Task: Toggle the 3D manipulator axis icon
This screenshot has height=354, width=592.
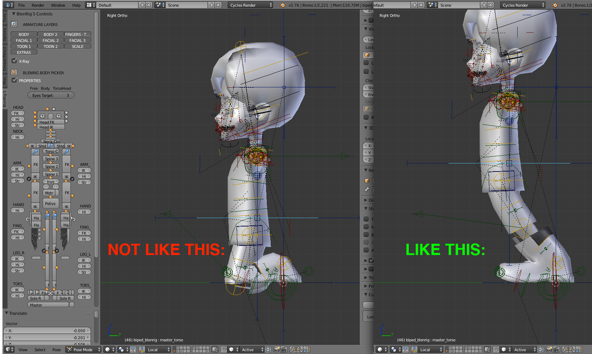Action: tap(142, 349)
